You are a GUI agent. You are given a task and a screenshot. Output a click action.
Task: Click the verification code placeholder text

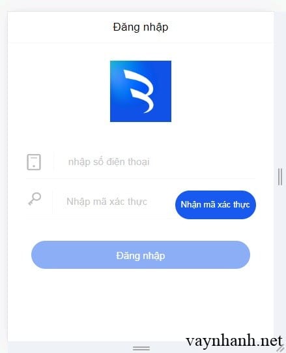coord(107,202)
